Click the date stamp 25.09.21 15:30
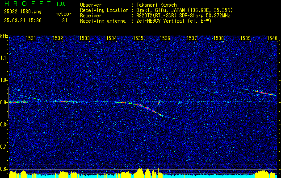The image size is (281, 178). click(x=23, y=20)
